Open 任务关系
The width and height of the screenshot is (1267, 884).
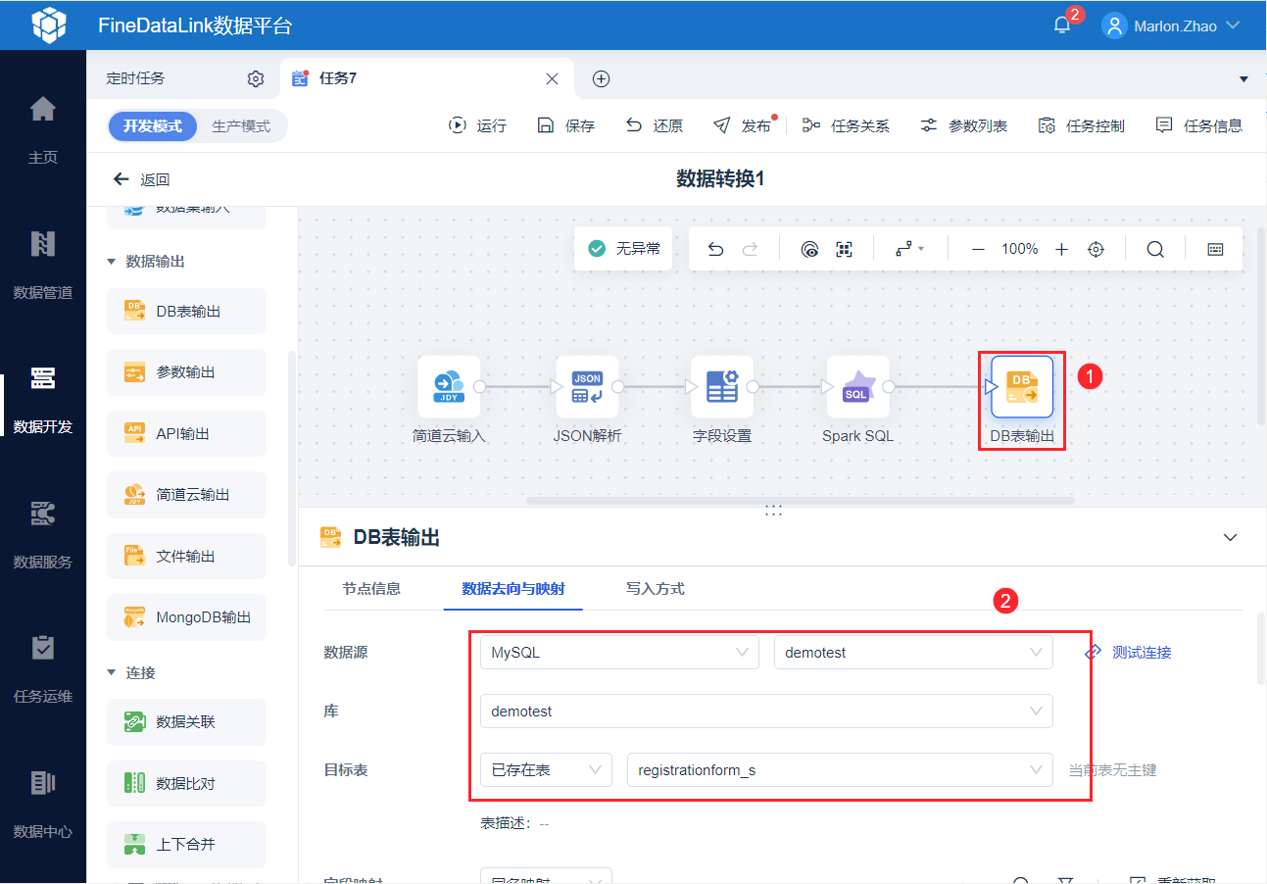click(x=846, y=125)
